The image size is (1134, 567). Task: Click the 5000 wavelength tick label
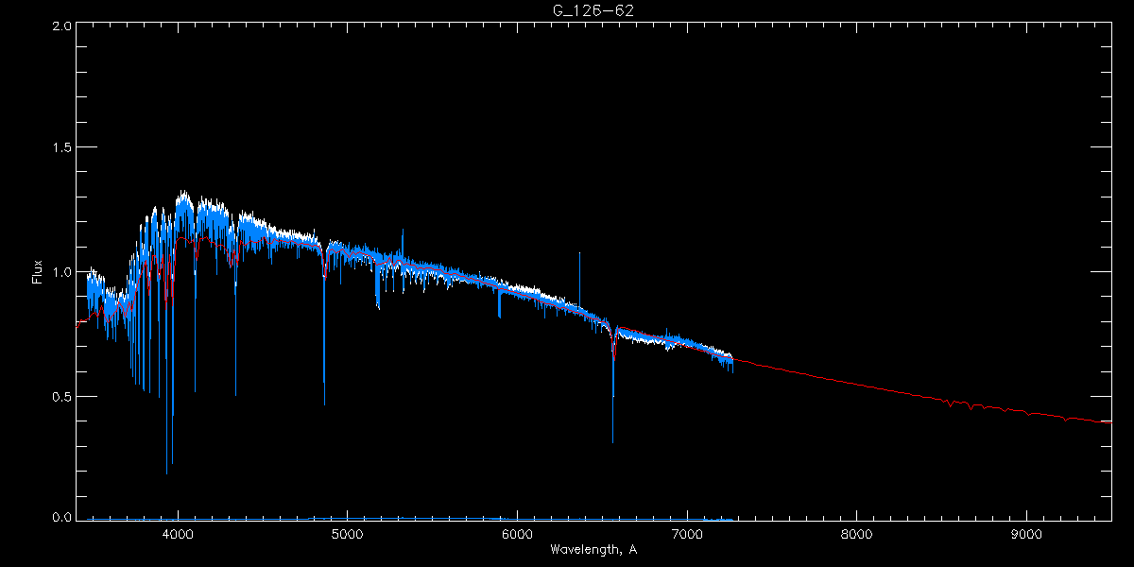[347, 533]
